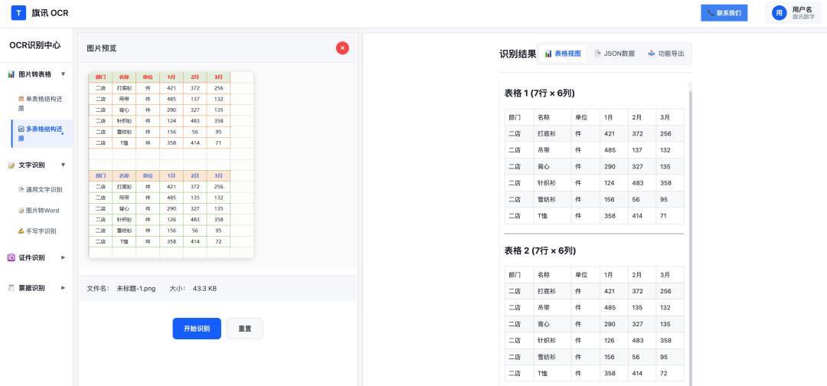Click the 证件识别 ID icon
The height and width of the screenshot is (386, 827).
(x=11, y=258)
